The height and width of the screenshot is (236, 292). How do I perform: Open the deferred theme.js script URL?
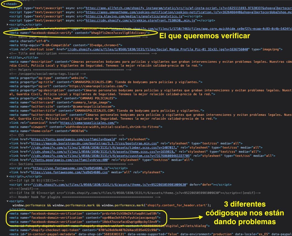click(x=109, y=185)
